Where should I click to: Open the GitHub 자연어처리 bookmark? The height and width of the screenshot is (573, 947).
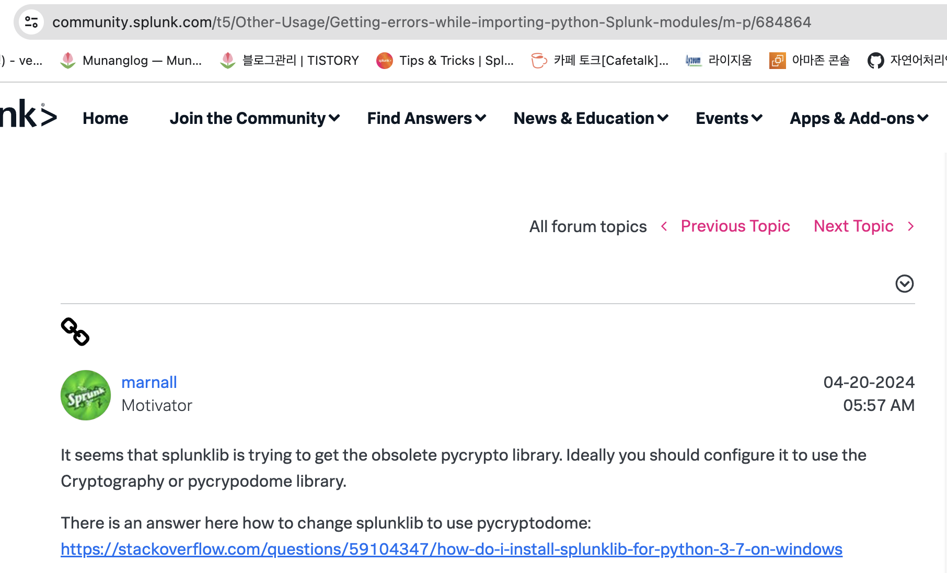click(907, 61)
